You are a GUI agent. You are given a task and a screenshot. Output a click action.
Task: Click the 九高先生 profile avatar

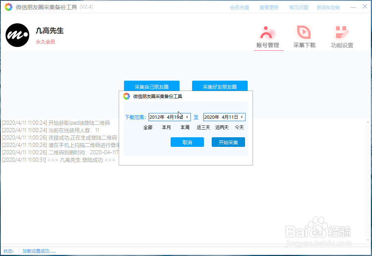17,35
